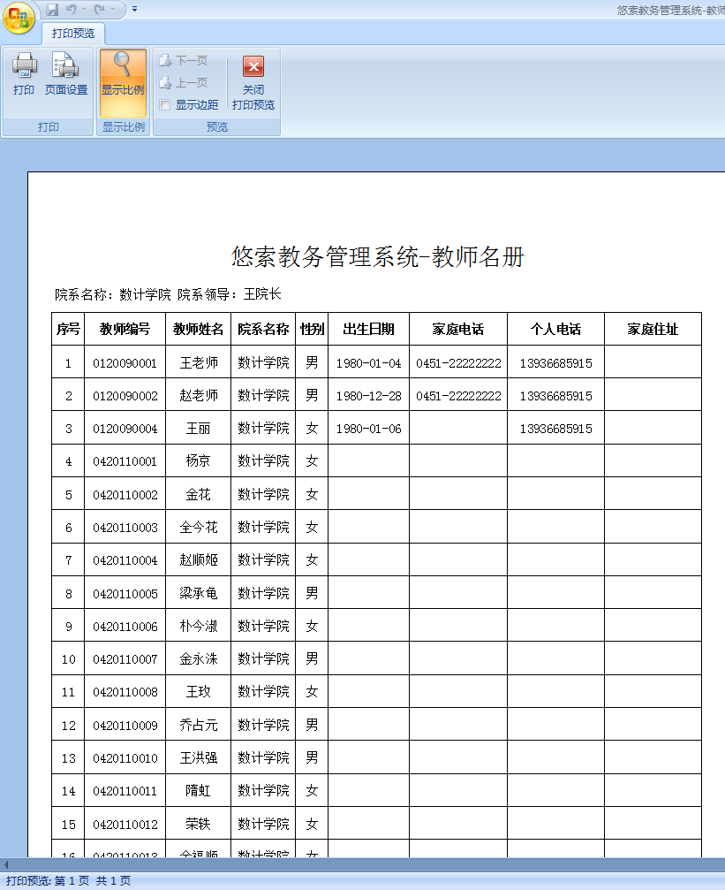Click the red 关闭打印预览 button
Screen dimensions: 725x890
pos(253,82)
